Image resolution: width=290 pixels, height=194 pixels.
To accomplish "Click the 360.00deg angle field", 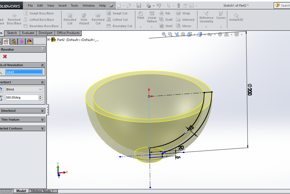I will (22, 97).
